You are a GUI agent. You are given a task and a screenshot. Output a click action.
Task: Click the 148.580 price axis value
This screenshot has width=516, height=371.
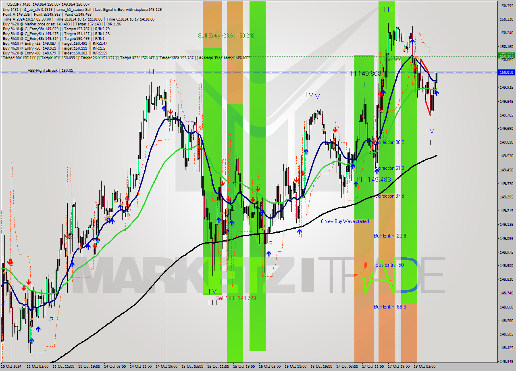[x=506, y=321]
